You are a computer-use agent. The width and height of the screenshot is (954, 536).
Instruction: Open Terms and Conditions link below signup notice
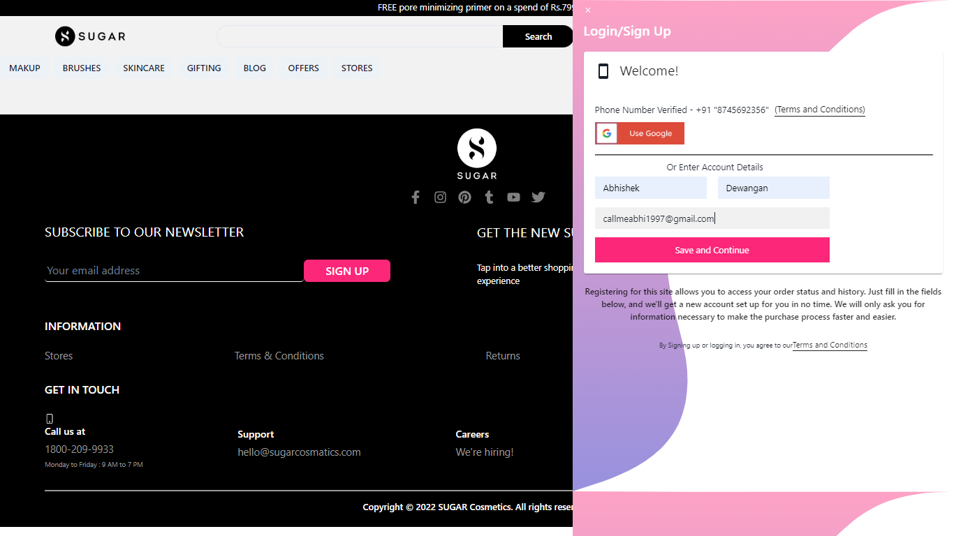point(830,345)
